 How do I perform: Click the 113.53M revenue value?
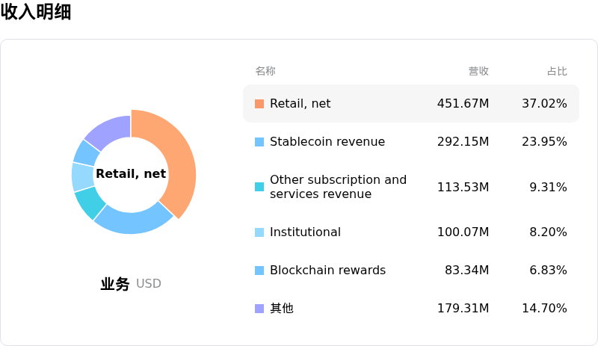(x=463, y=188)
